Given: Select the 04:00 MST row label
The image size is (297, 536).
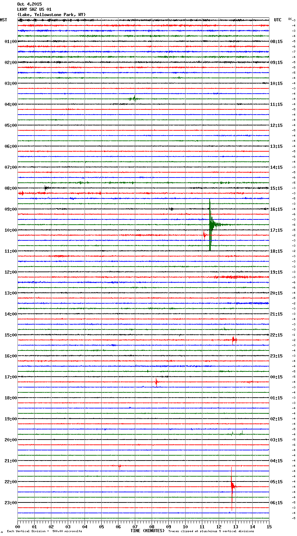Looking at the screenshot, I should pos(11,104).
